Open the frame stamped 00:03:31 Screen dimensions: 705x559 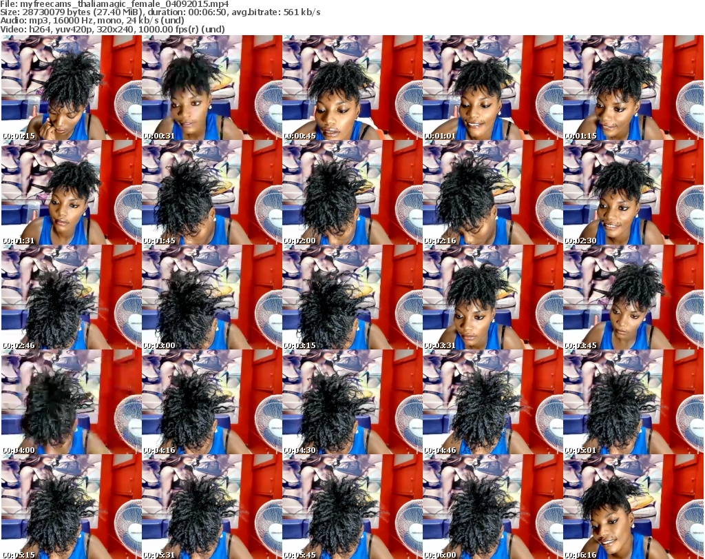pos(493,297)
